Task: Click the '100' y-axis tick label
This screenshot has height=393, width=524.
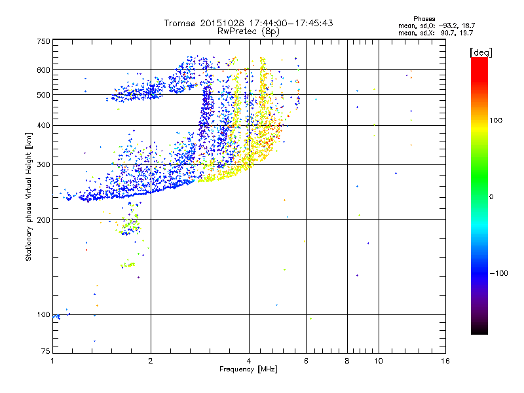Action: pos(43,314)
